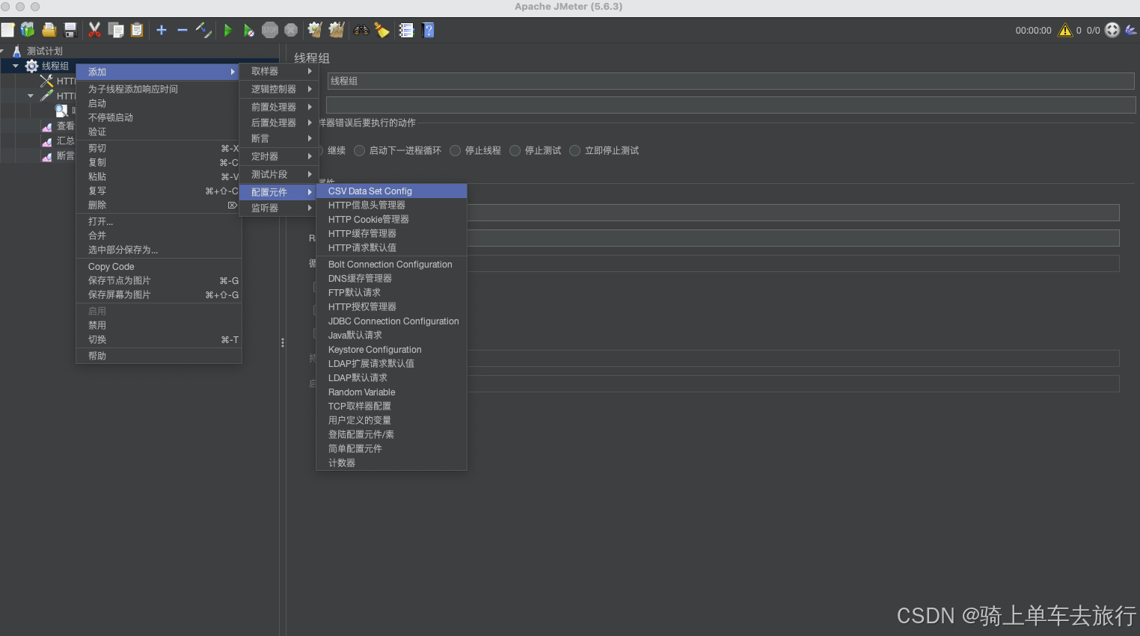Click the Help question mark icon
The image size is (1140, 636).
429,30
